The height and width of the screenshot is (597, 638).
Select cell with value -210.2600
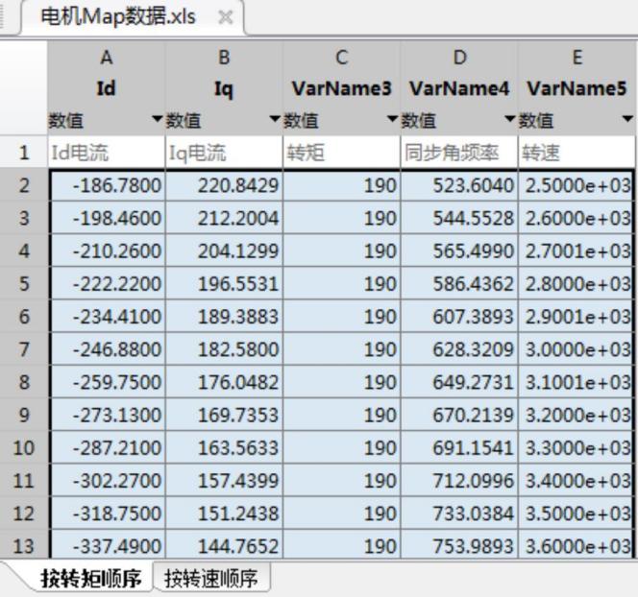(x=108, y=251)
